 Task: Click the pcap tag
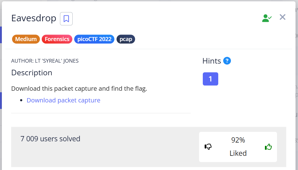pos(126,39)
